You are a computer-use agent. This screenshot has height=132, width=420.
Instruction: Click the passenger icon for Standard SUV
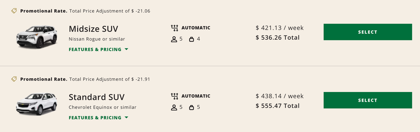click(x=174, y=107)
